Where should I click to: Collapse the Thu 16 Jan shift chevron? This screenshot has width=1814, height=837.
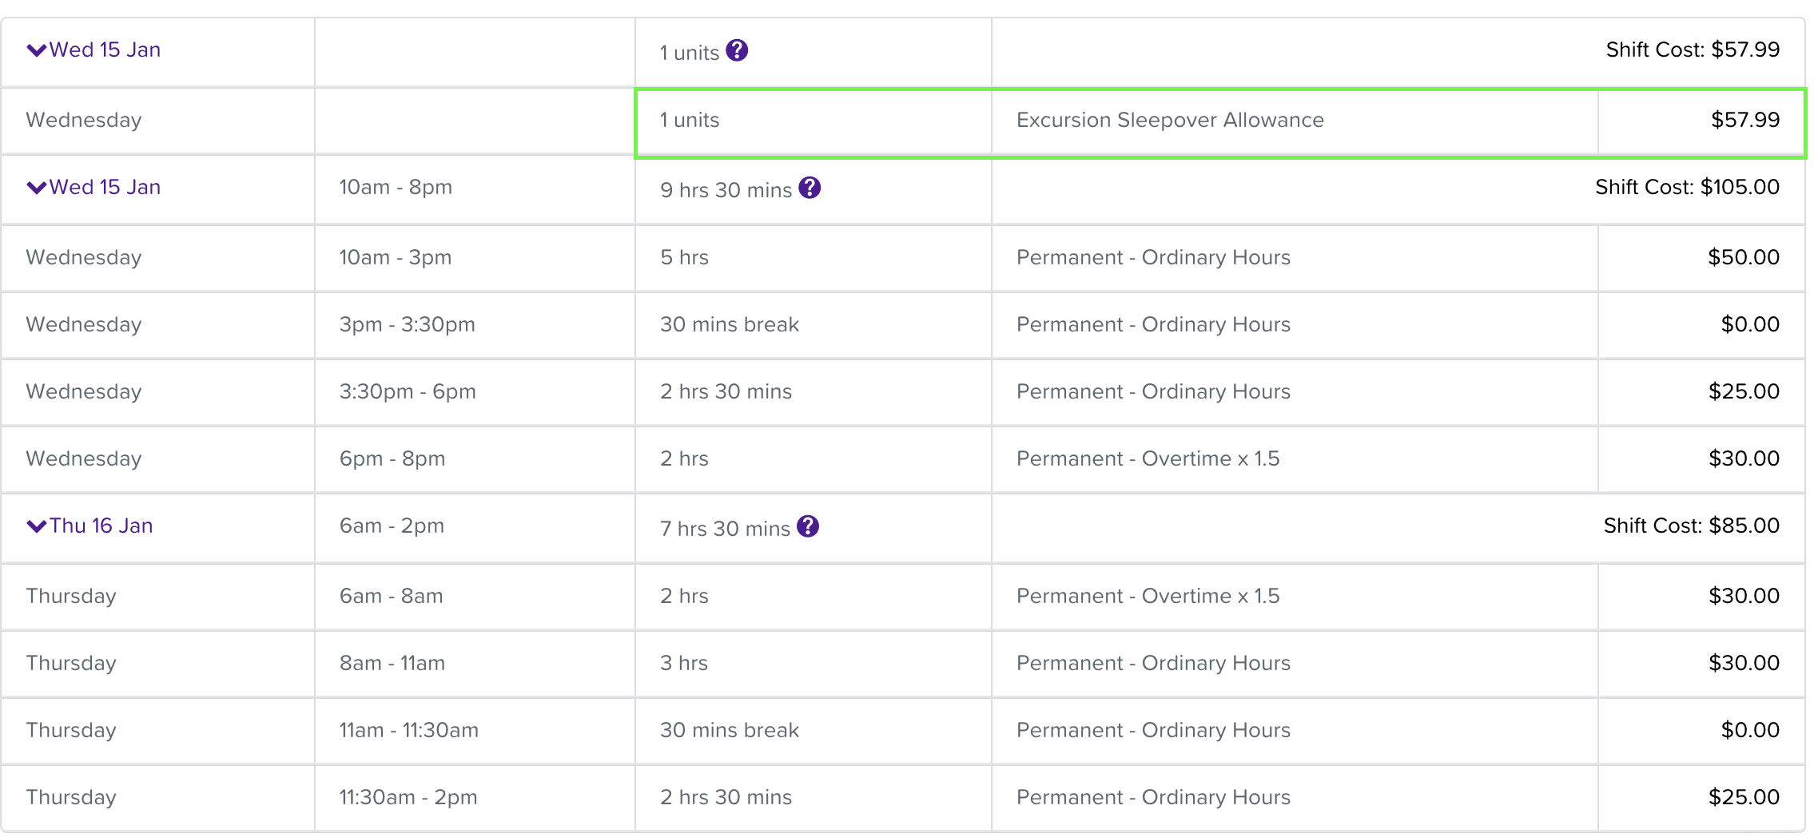[36, 526]
